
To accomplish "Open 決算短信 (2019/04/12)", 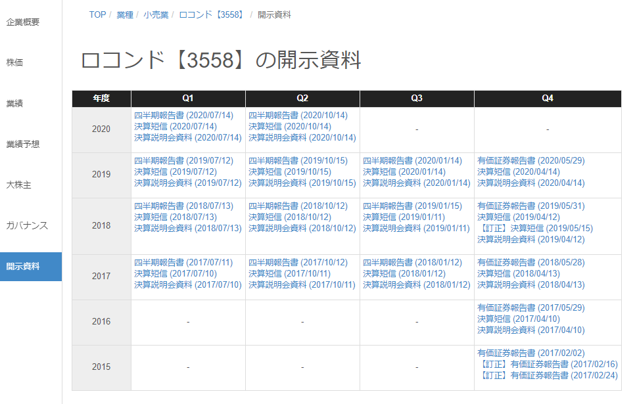I will coord(519,217).
